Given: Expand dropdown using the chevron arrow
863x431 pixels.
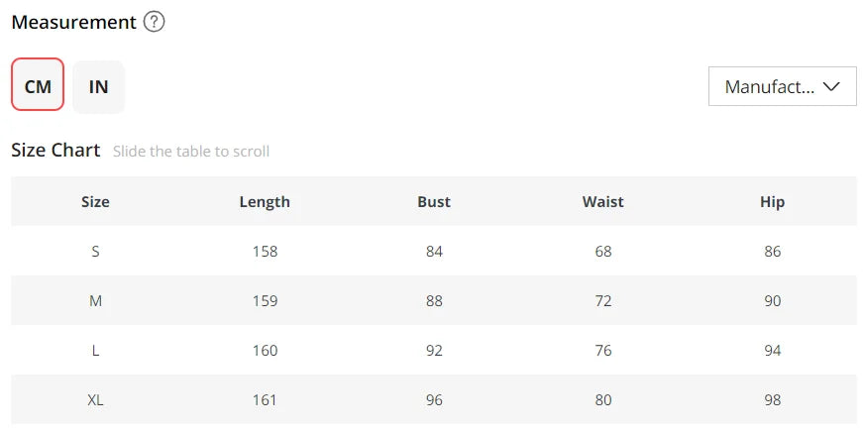Looking at the screenshot, I should click(831, 86).
